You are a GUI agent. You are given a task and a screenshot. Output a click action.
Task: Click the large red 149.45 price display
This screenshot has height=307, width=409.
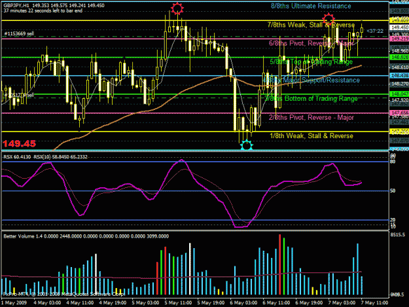point(19,144)
